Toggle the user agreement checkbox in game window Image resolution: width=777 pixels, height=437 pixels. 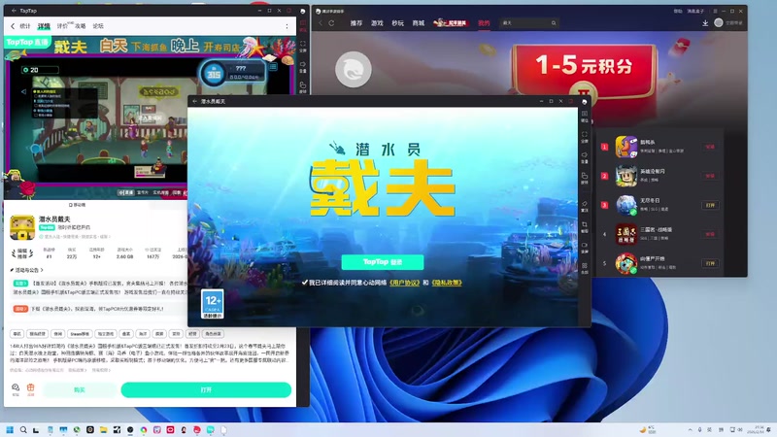click(x=304, y=283)
